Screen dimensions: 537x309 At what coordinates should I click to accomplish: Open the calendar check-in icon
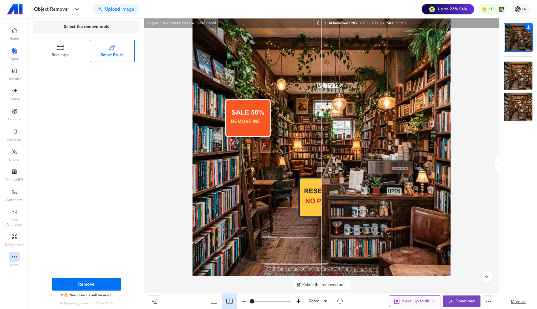click(x=502, y=9)
